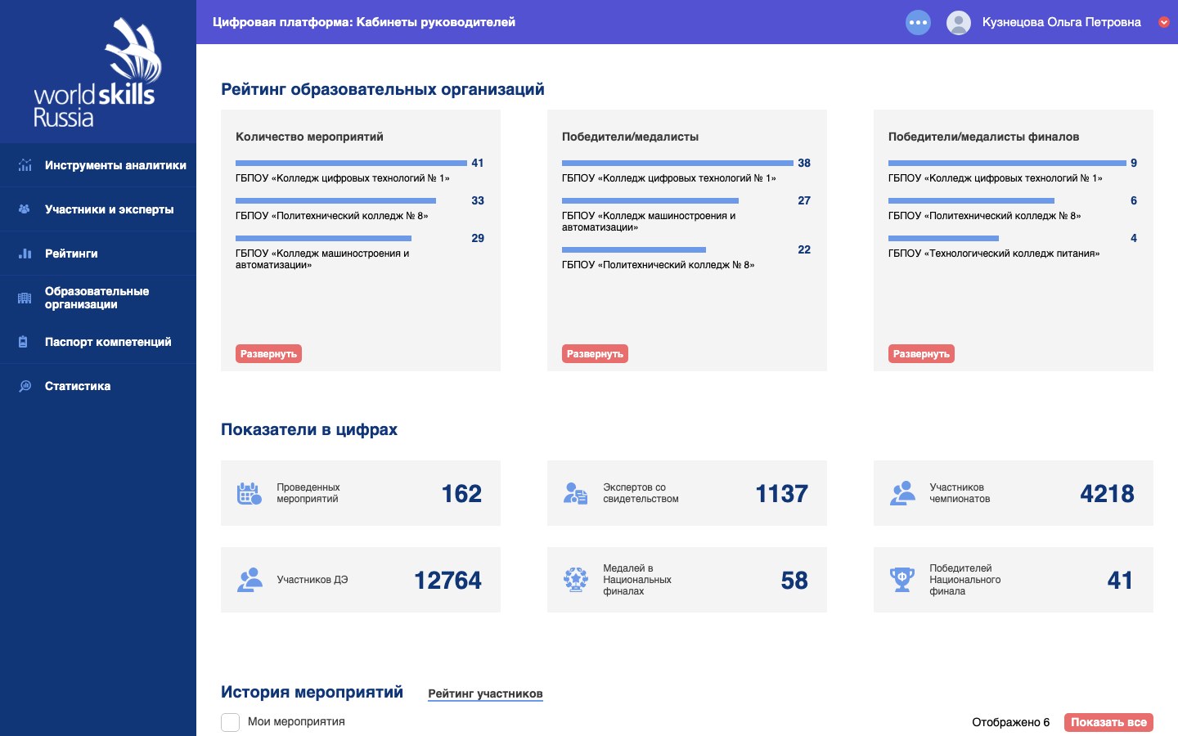
Task: Click the winners bar with value 38
Action: click(677, 163)
